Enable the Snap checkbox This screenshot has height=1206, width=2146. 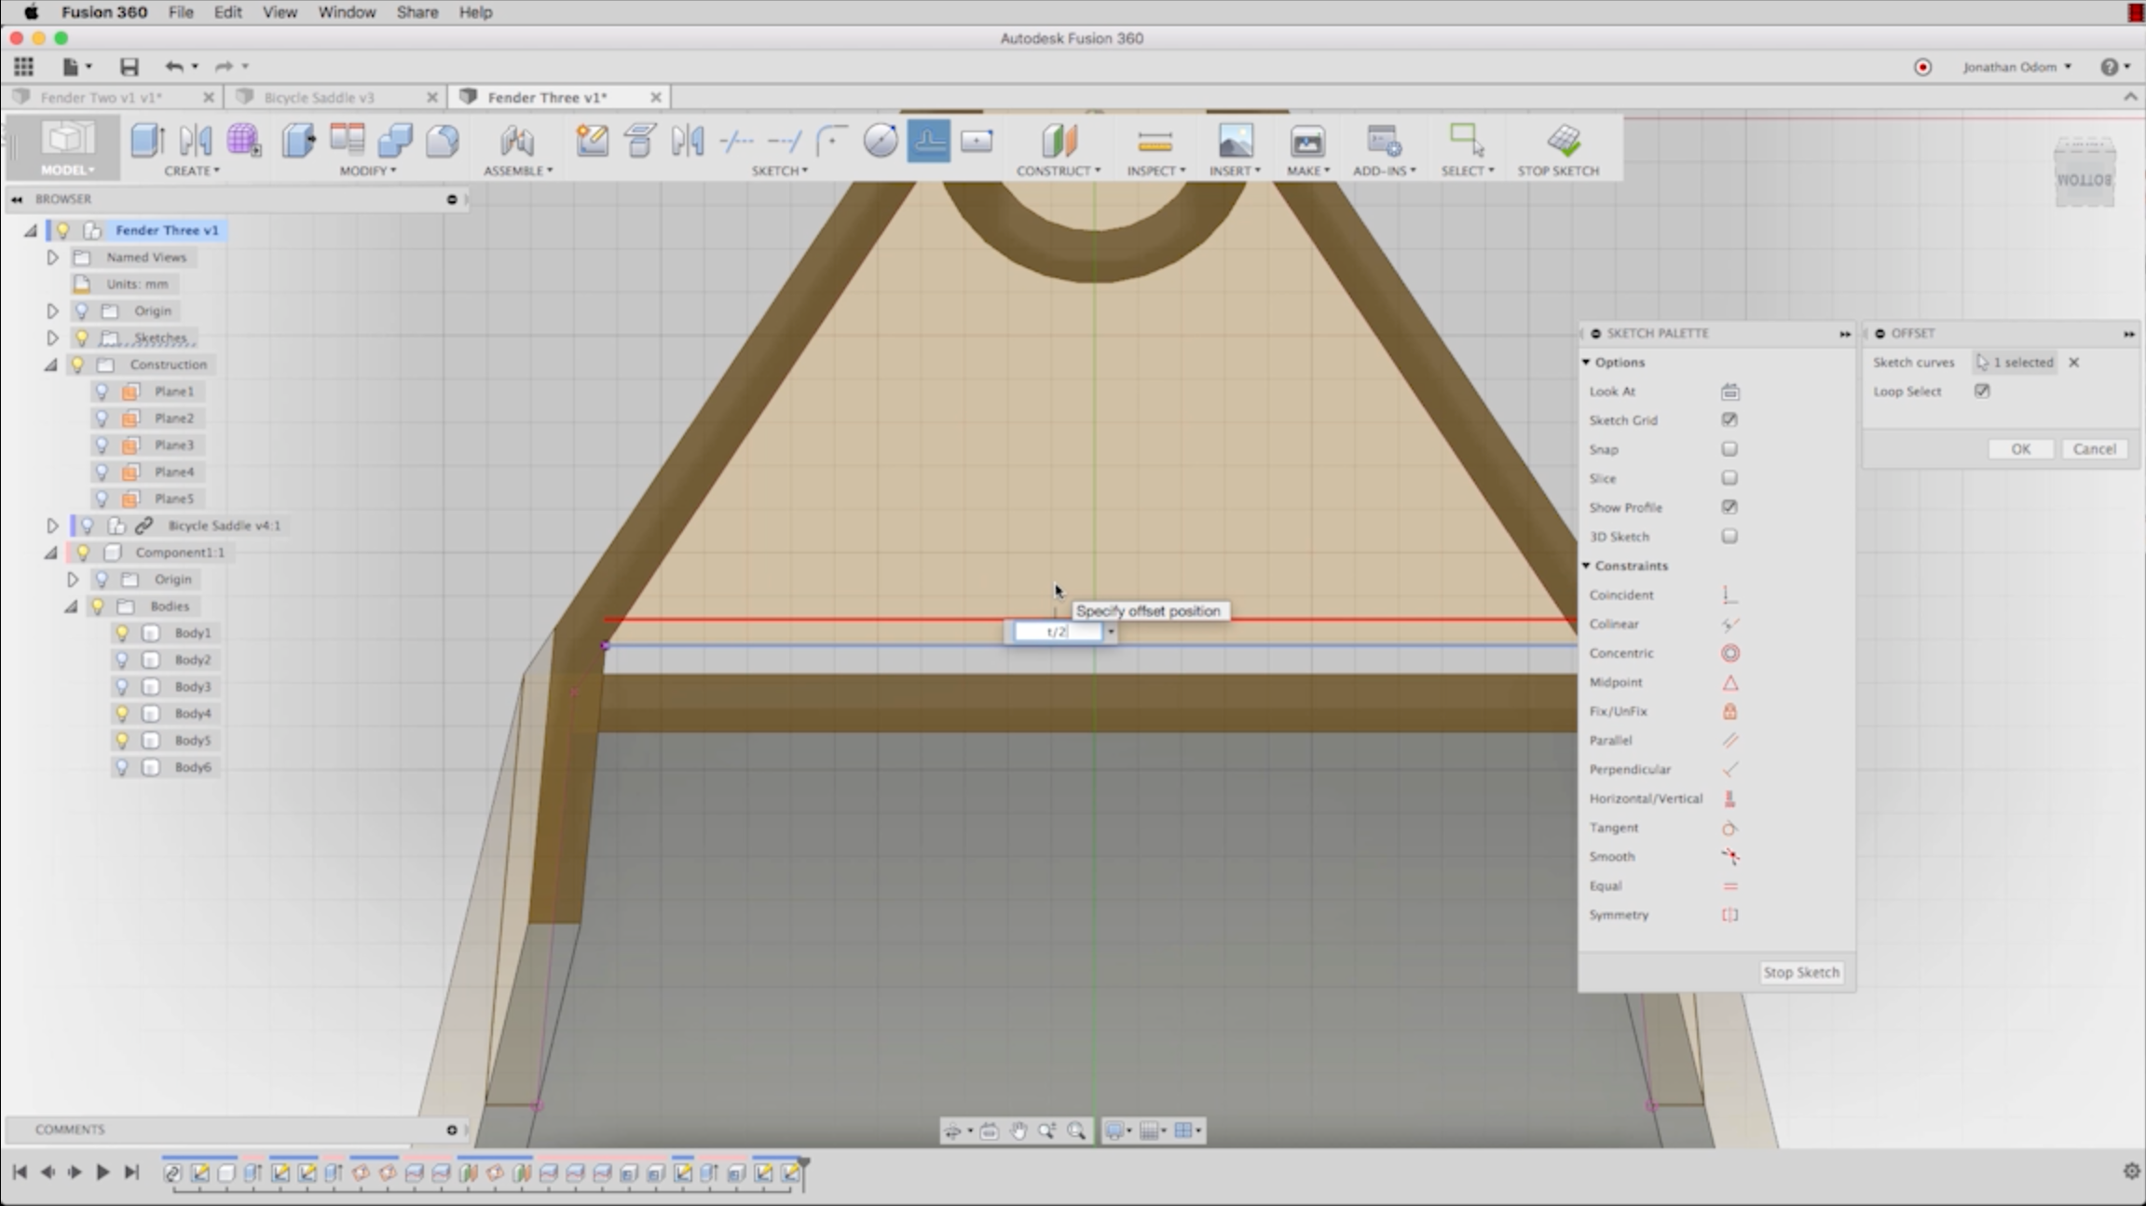click(1729, 449)
